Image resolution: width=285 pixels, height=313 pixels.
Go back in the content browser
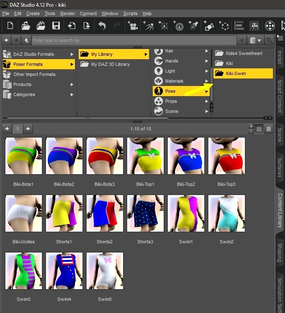click(x=6, y=40)
